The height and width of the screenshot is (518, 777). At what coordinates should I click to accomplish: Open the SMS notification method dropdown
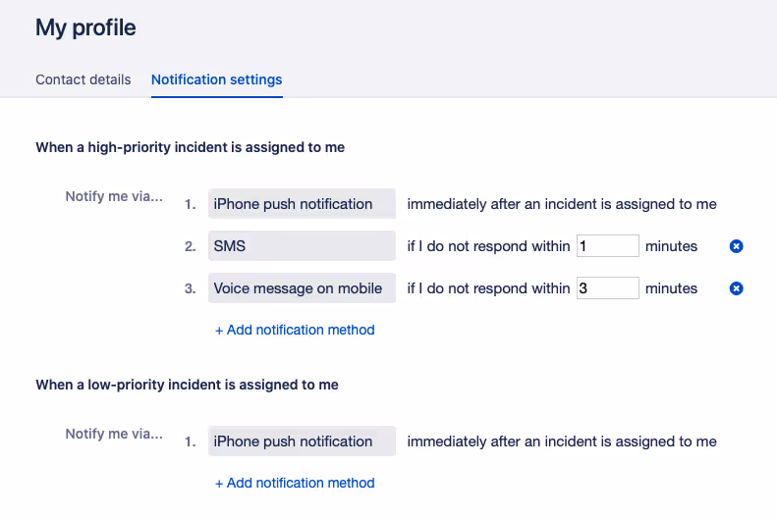(x=302, y=246)
